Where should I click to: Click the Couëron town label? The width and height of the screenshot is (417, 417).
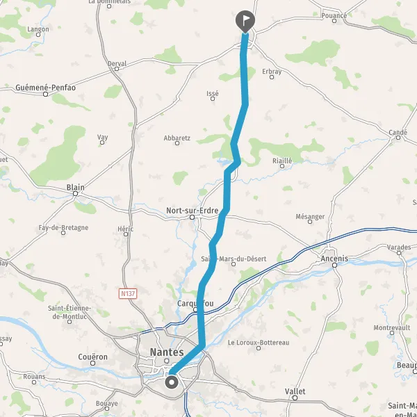93,357
